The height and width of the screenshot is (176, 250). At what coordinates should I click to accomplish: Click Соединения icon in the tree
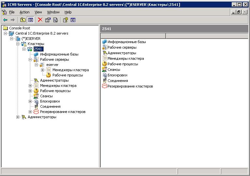[x=36, y=106]
